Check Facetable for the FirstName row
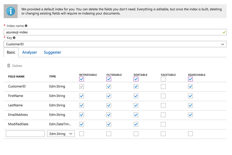Screen dimensions: 232x155 point(163,96)
